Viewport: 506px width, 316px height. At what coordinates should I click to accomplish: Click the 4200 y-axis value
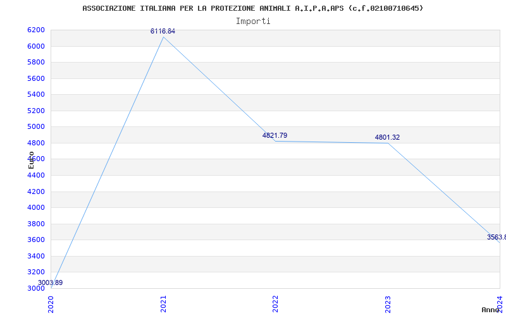click(36, 191)
